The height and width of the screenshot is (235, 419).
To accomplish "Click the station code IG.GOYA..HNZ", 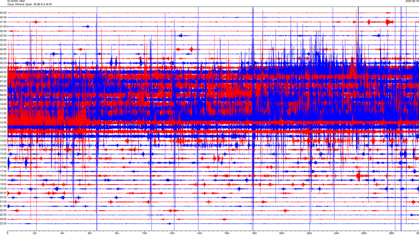I will point(16,1).
